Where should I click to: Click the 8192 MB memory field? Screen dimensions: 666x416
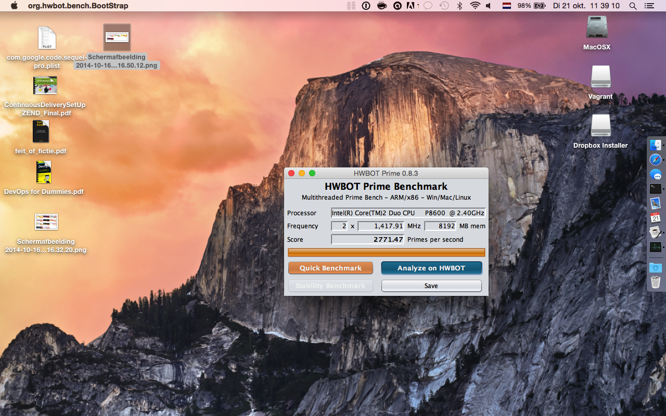[x=440, y=226]
